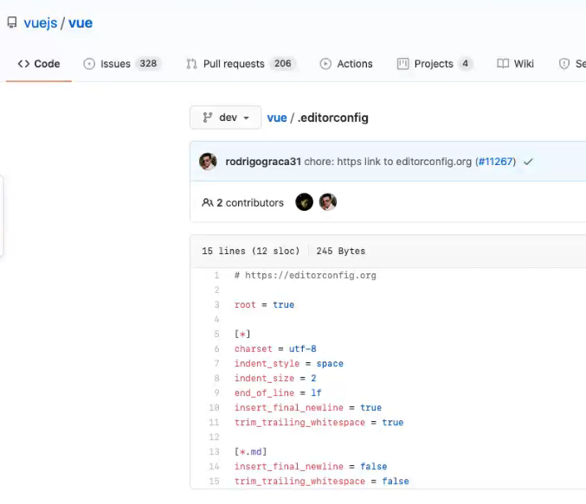Open the dev branch dropdown
This screenshot has width=586, height=504.
pos(225,118)
